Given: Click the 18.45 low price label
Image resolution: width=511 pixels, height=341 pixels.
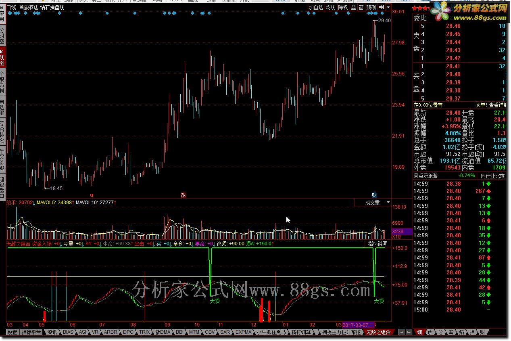Looking at the screenshot, I should tap(56, 188).
